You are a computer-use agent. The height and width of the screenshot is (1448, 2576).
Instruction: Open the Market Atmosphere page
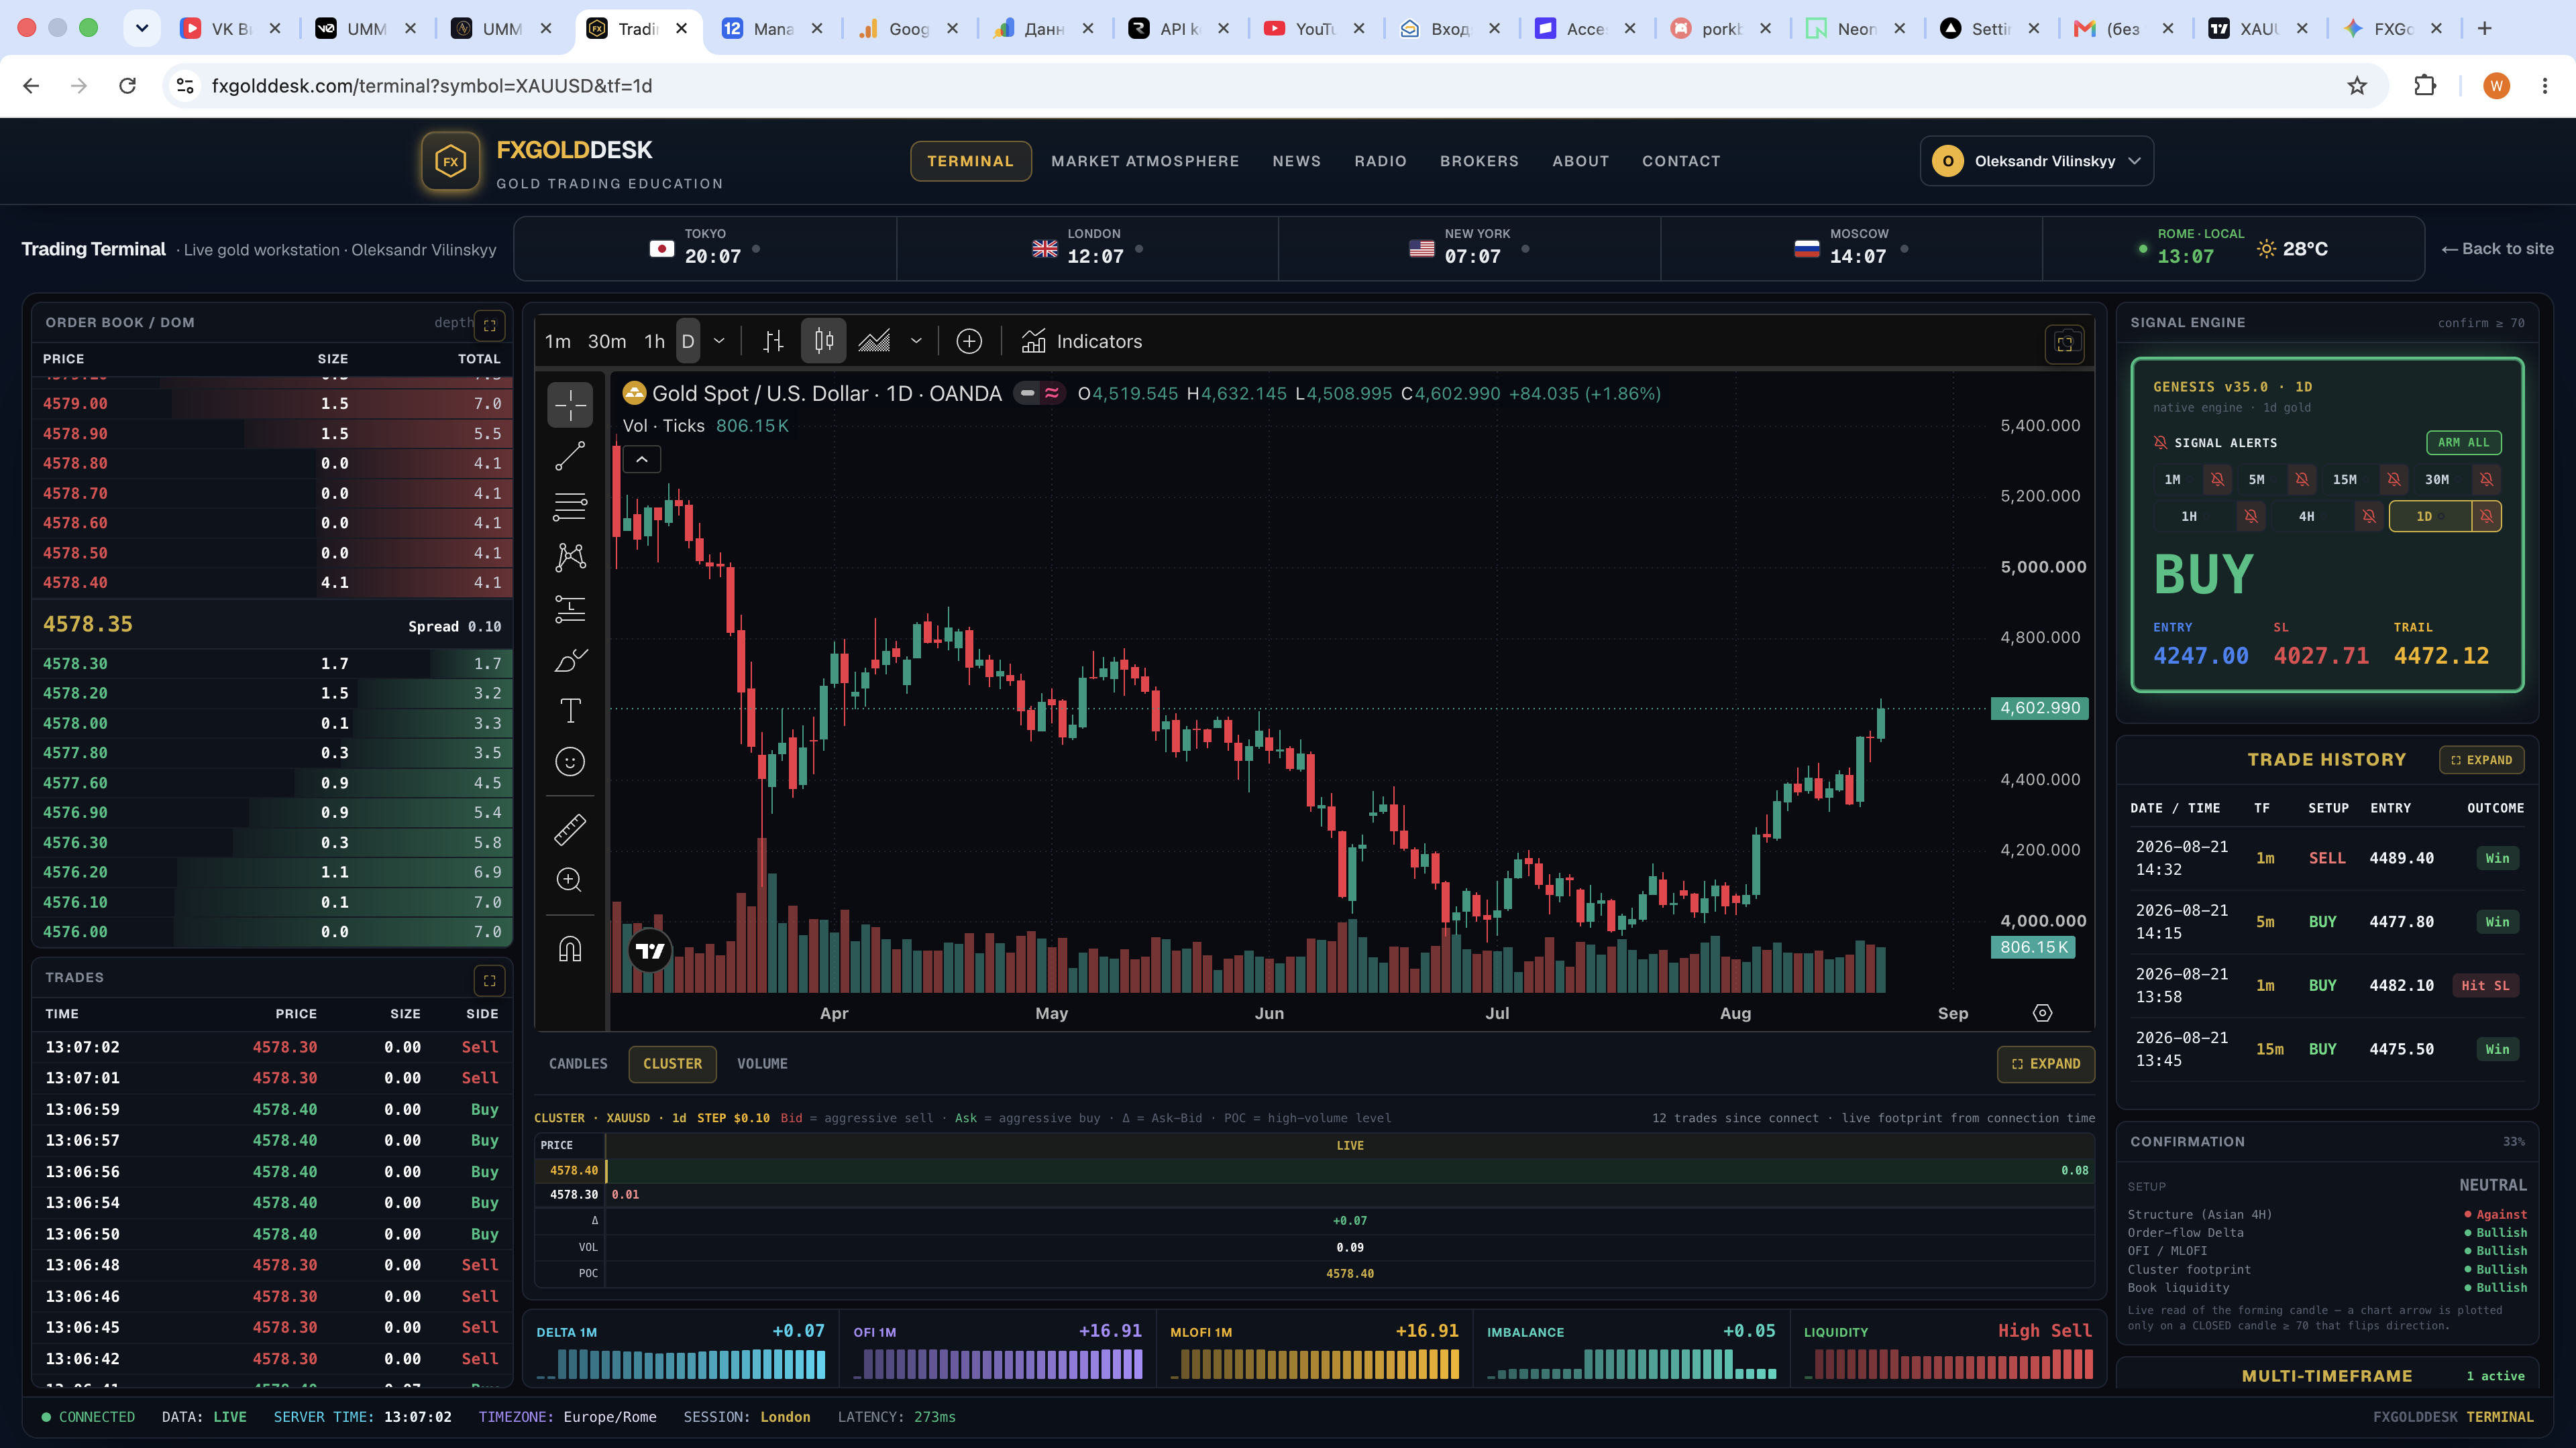1145,161
